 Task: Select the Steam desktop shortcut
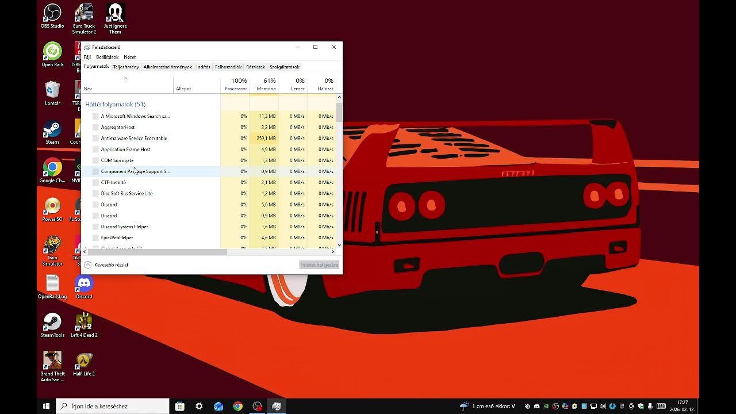(52, 132)
